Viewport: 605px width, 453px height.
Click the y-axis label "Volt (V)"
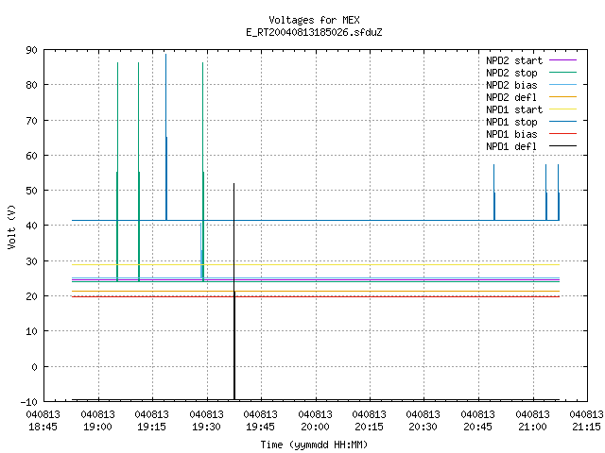click(11, 226)
